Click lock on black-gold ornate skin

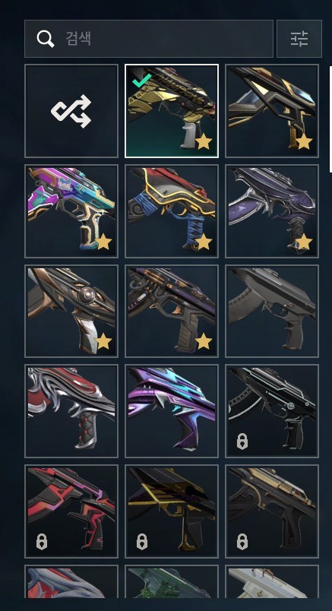click(242, 542)
